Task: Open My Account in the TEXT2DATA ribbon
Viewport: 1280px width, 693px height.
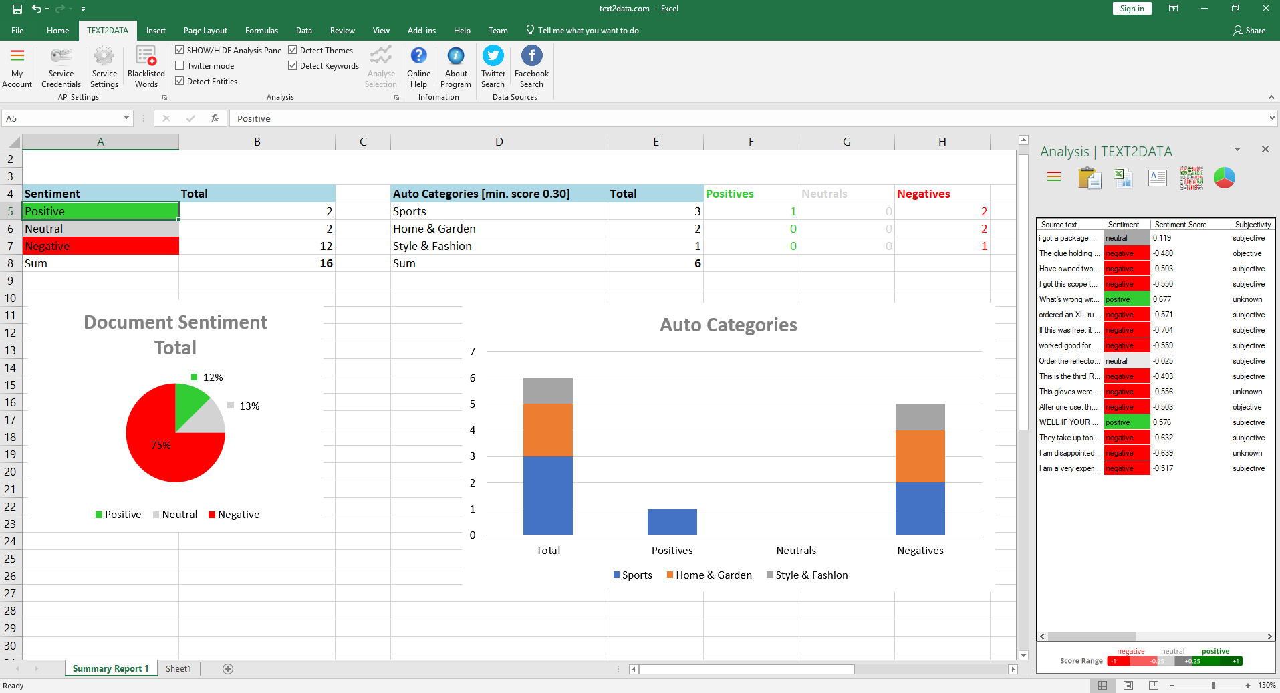Action: pos(17,67)
